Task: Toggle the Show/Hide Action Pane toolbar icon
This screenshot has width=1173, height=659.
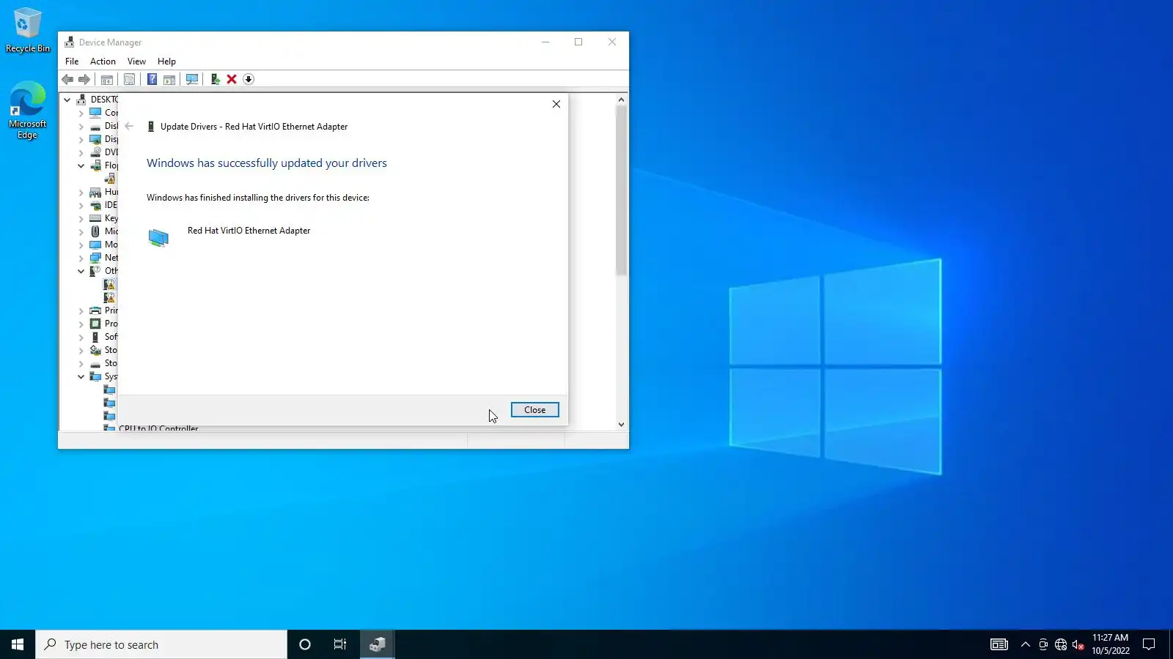Action: [x=169, y=79]
